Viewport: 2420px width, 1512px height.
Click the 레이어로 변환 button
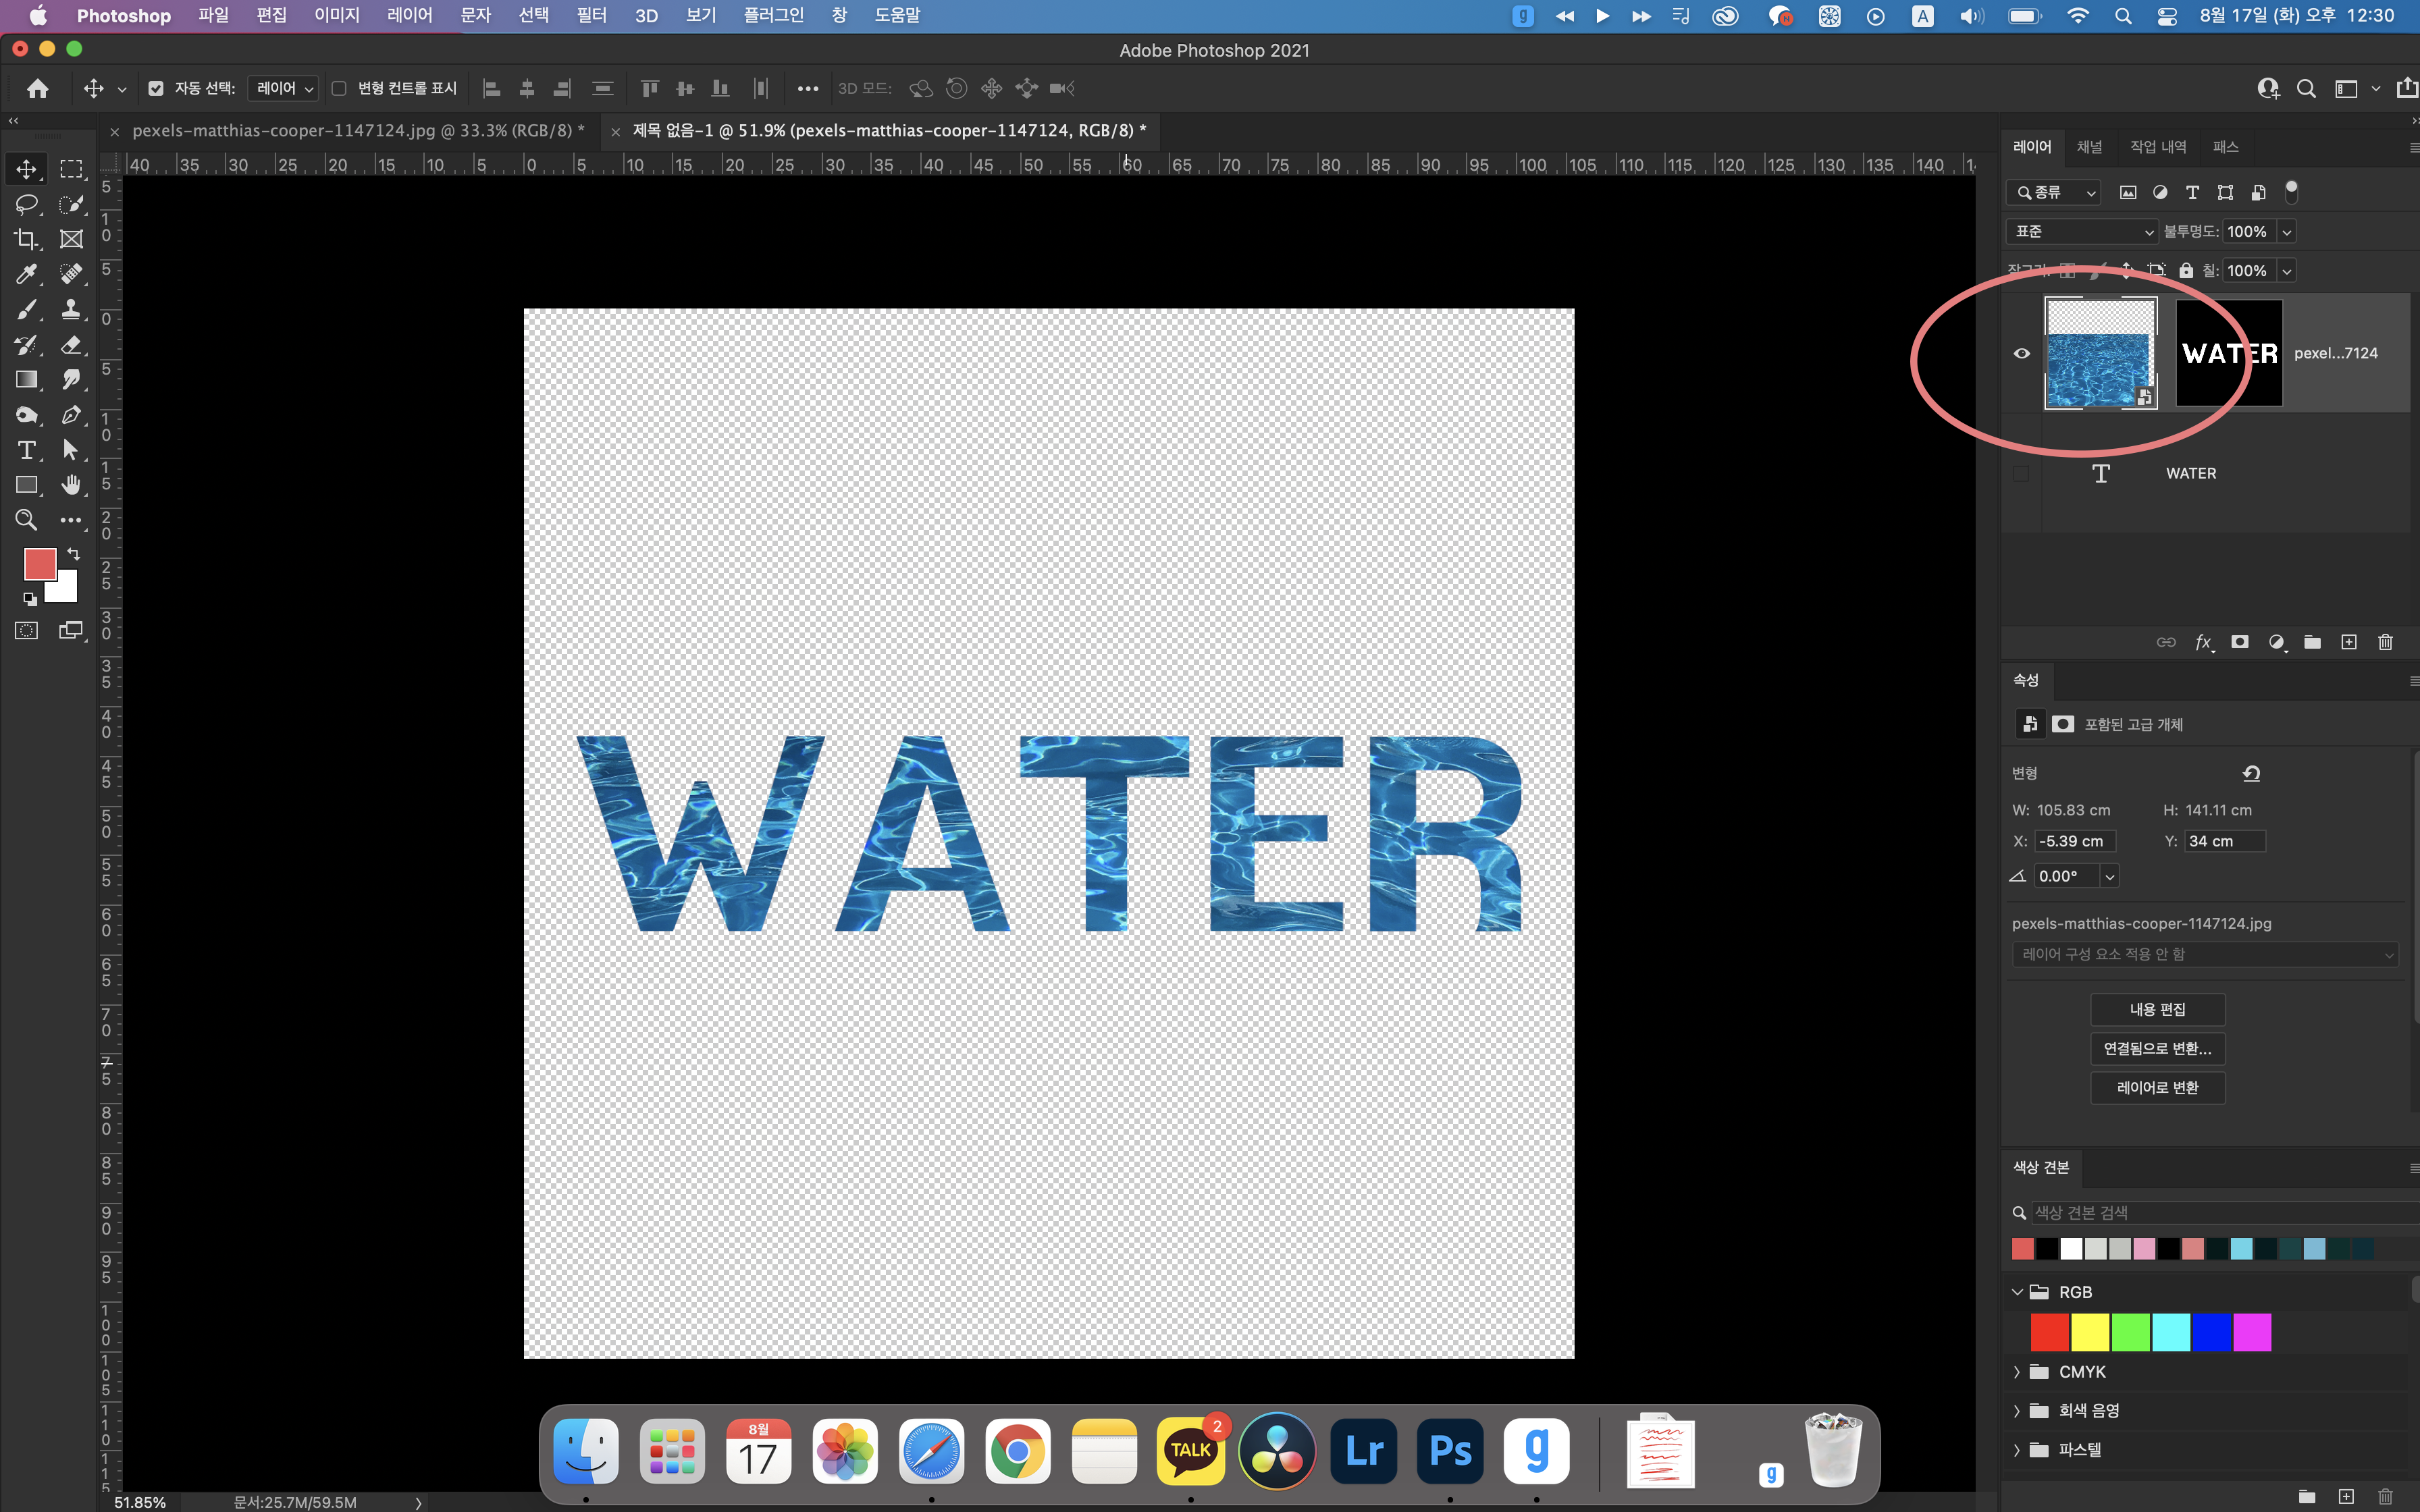pos(2157,1088)
